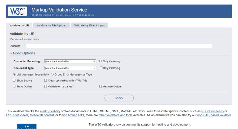Open the Document Type dropdown
This screenshot has width=238, height=129.
70,68
